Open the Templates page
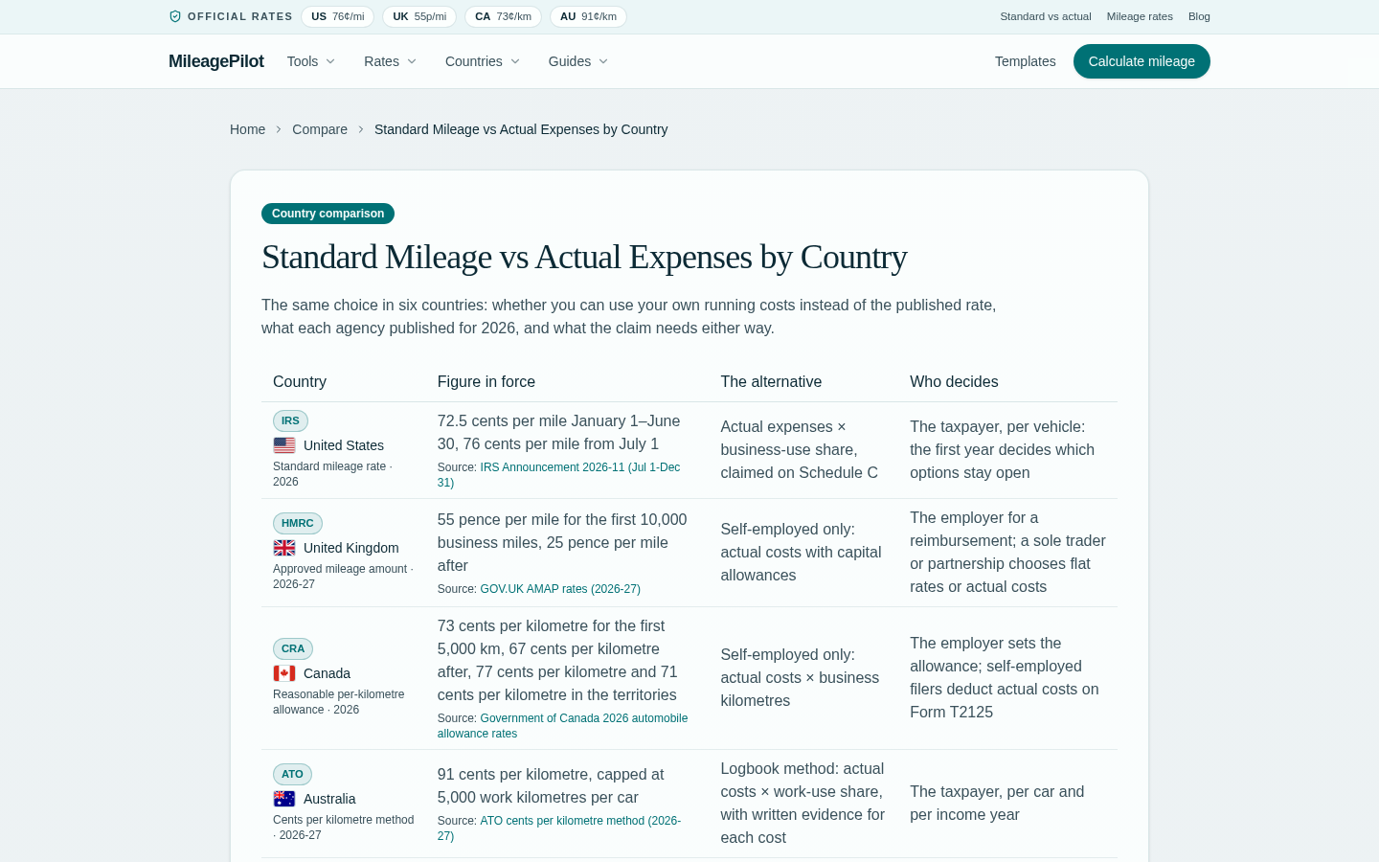1379x862 pixels. point(1026,61)
